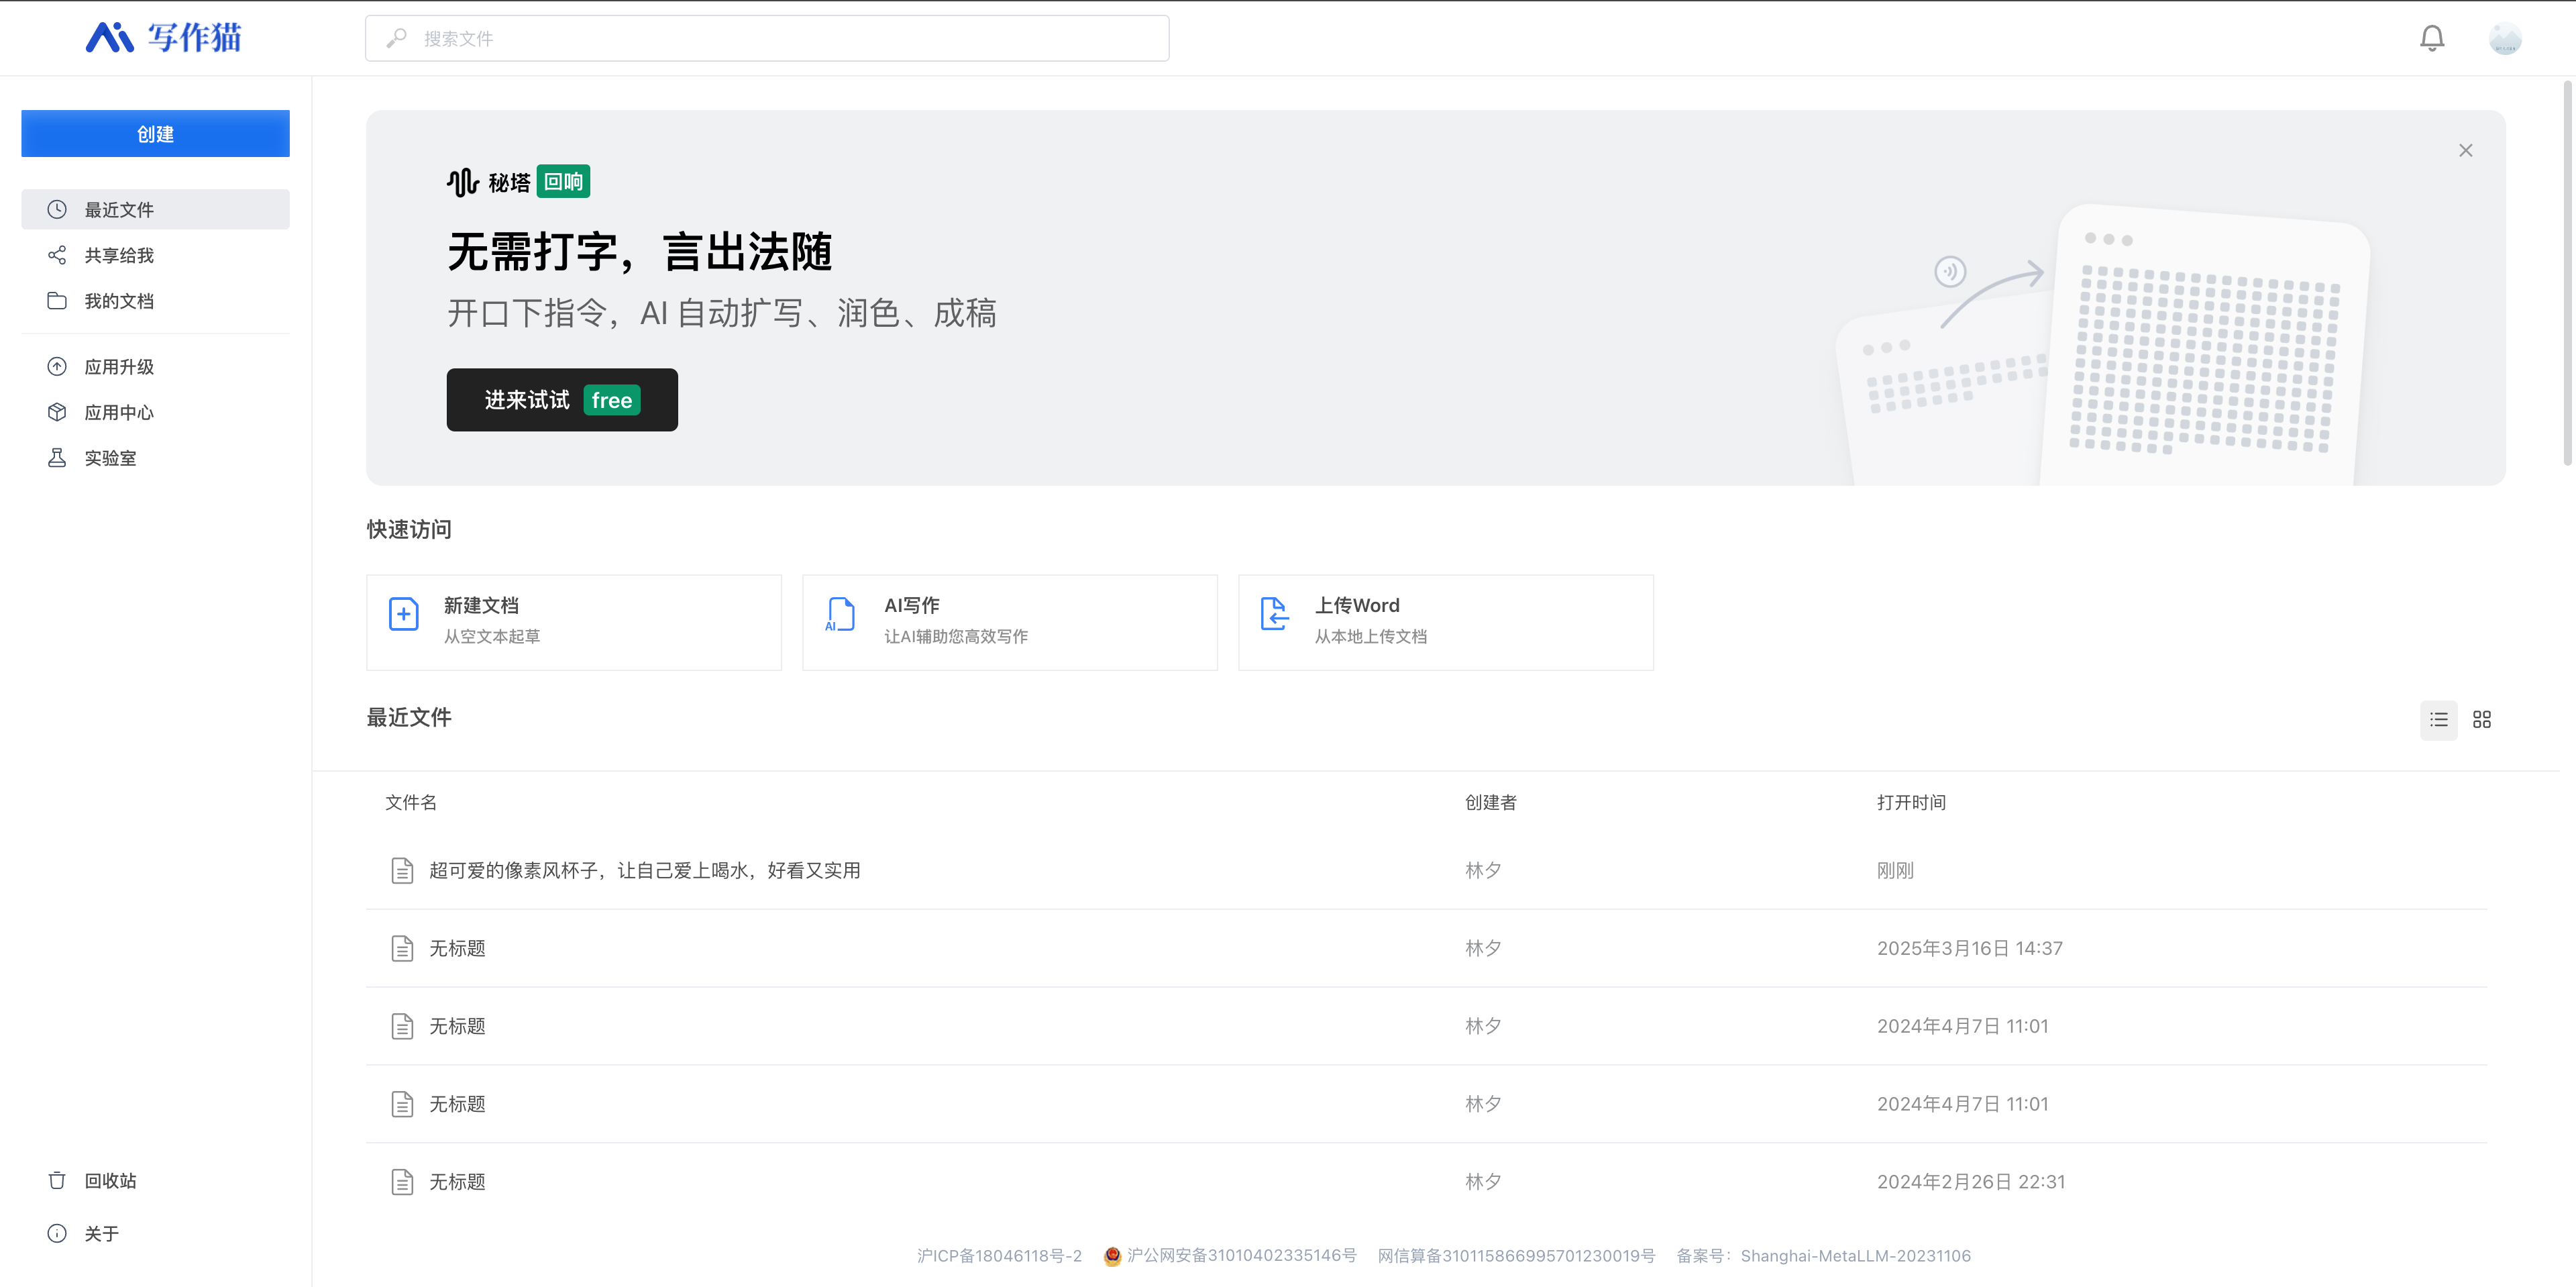This screenshot has height=1287, width=2576.
Task: Switch to list view layout
Action: coord(2438,719)
